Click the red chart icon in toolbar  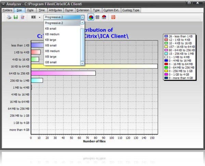click(x=104, y=17)
